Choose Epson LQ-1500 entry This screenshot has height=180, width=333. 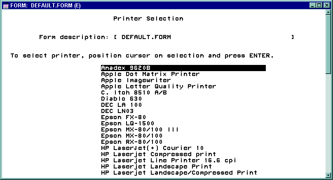coord(127,123)
